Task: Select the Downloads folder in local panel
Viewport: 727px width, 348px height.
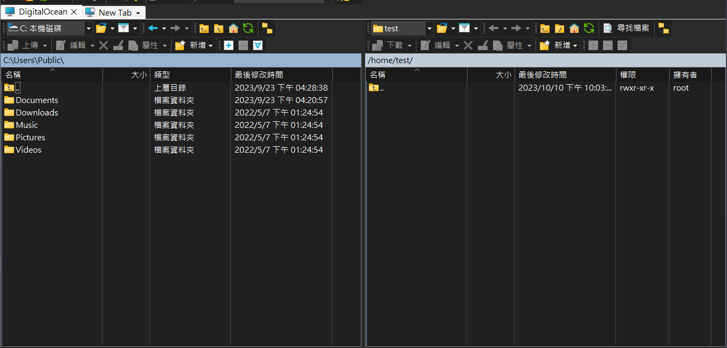Action: coord(37,113)
